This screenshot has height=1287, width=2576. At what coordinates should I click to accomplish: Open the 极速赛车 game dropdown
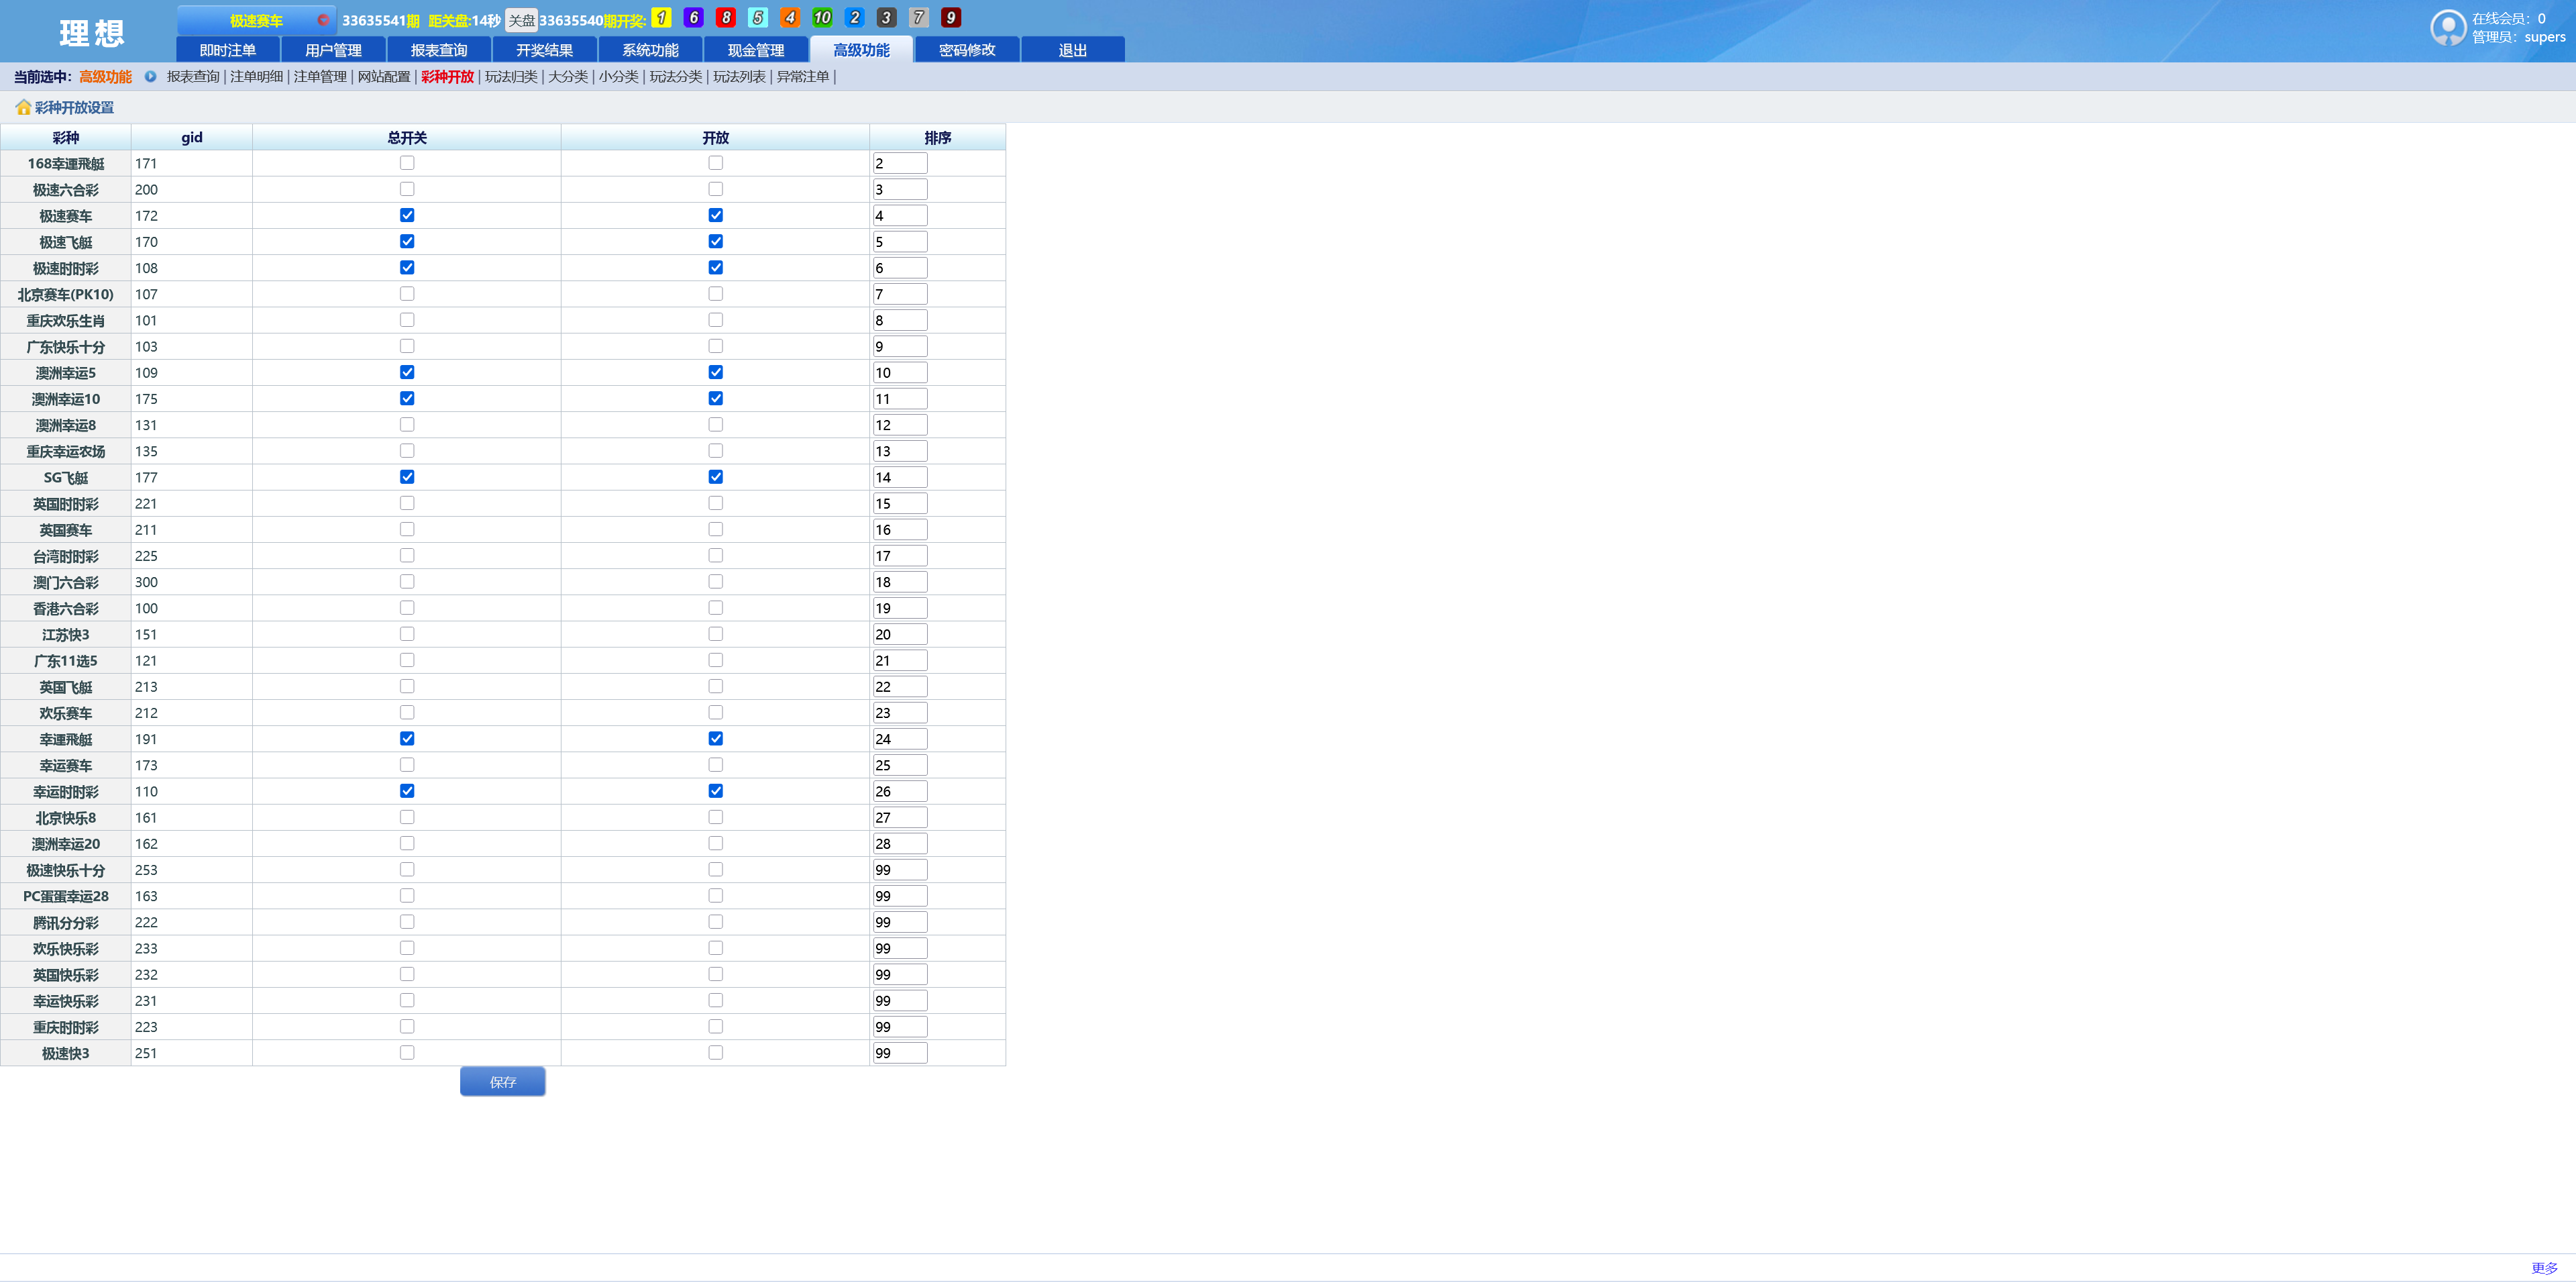pos(256,20)
